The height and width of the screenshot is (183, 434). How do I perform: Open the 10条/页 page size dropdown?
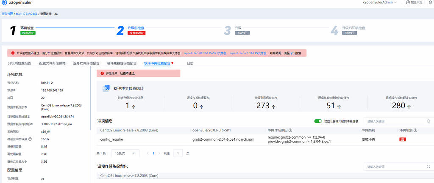pos(125,153)
